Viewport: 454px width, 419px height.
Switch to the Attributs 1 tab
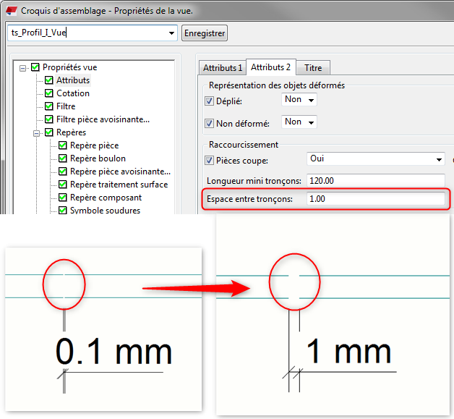(222, 68)
